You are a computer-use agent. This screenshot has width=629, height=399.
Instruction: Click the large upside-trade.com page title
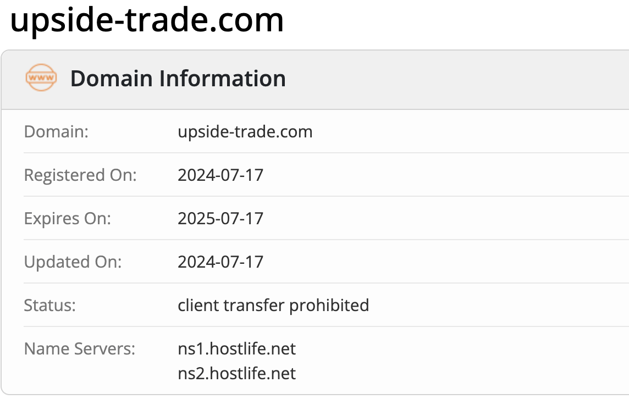coord(147,20)
